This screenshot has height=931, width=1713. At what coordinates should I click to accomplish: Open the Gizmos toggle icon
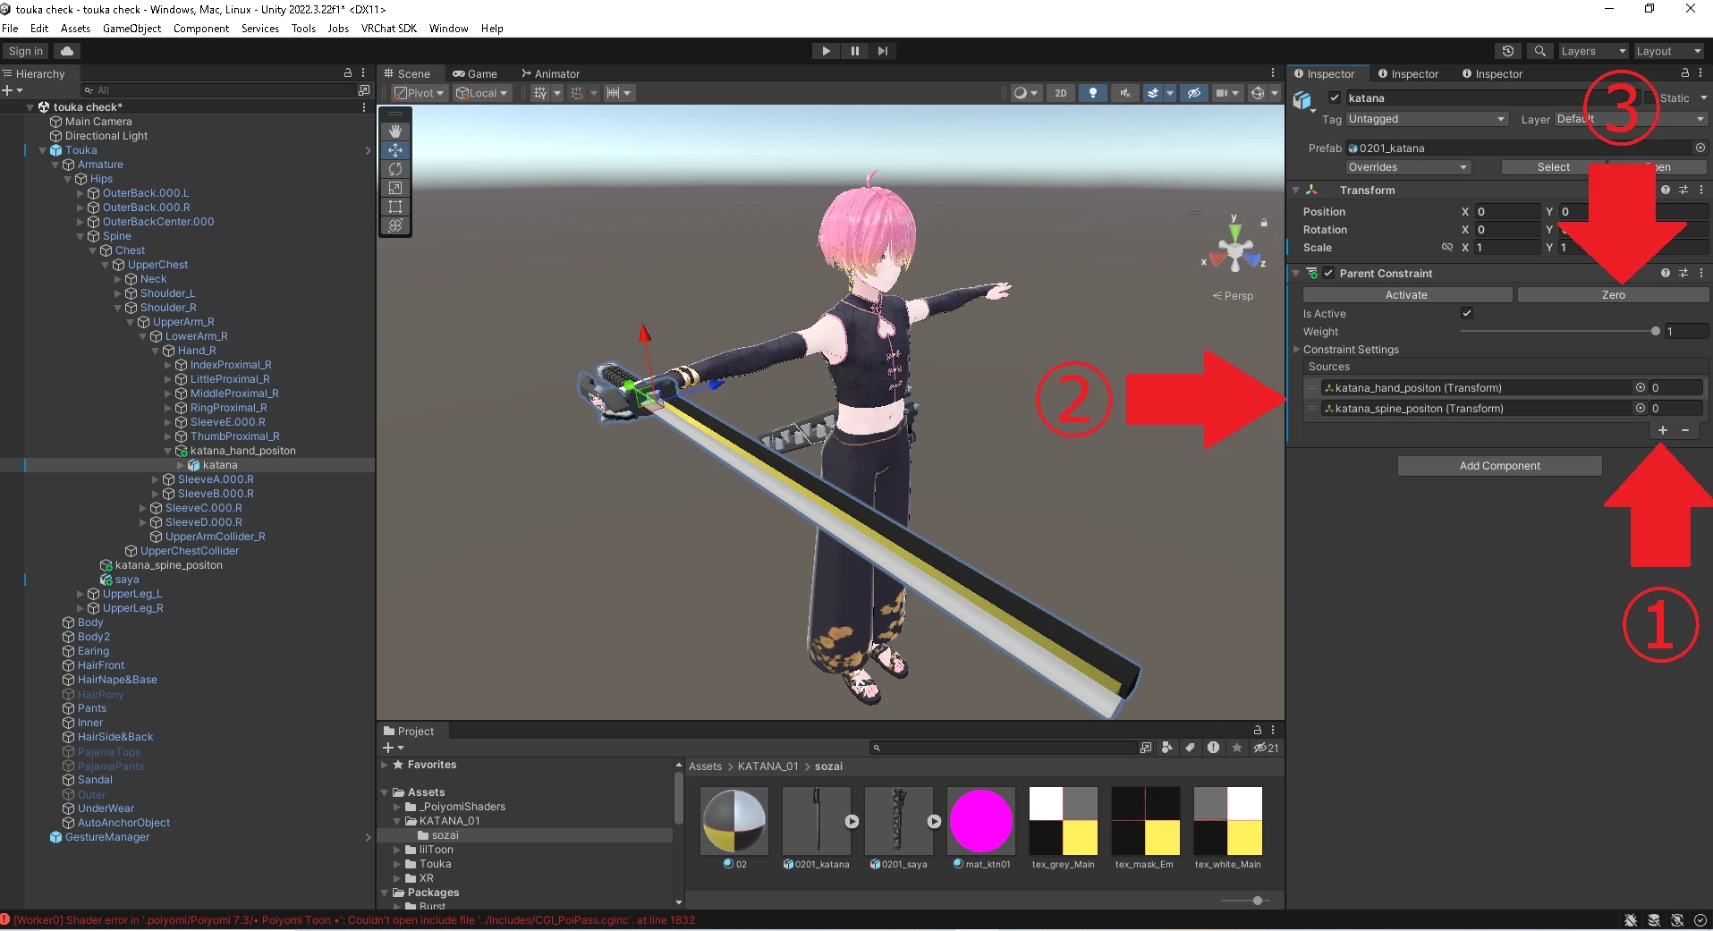pyautogui.click(x=1258, y=93)
